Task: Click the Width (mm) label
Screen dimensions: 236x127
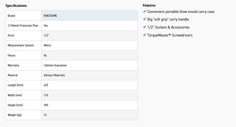Action: (x=15, y=95)
